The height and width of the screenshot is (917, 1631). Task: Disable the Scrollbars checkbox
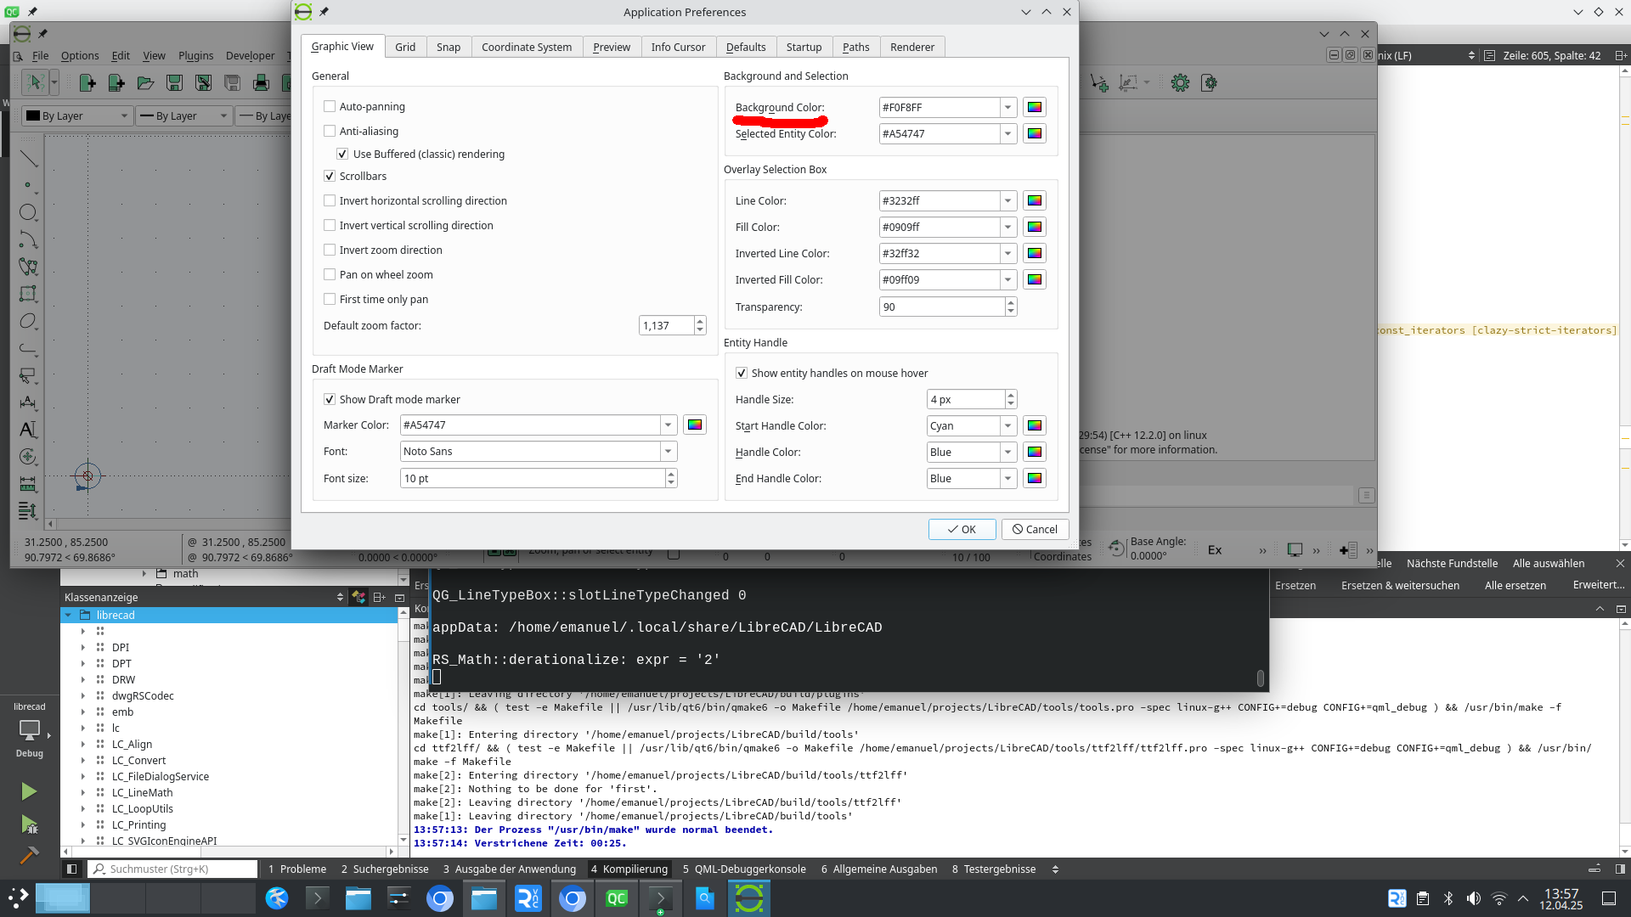330,177
